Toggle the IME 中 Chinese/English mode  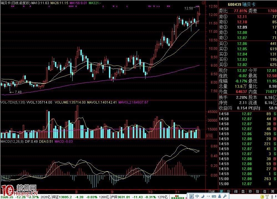click(197, 196)
